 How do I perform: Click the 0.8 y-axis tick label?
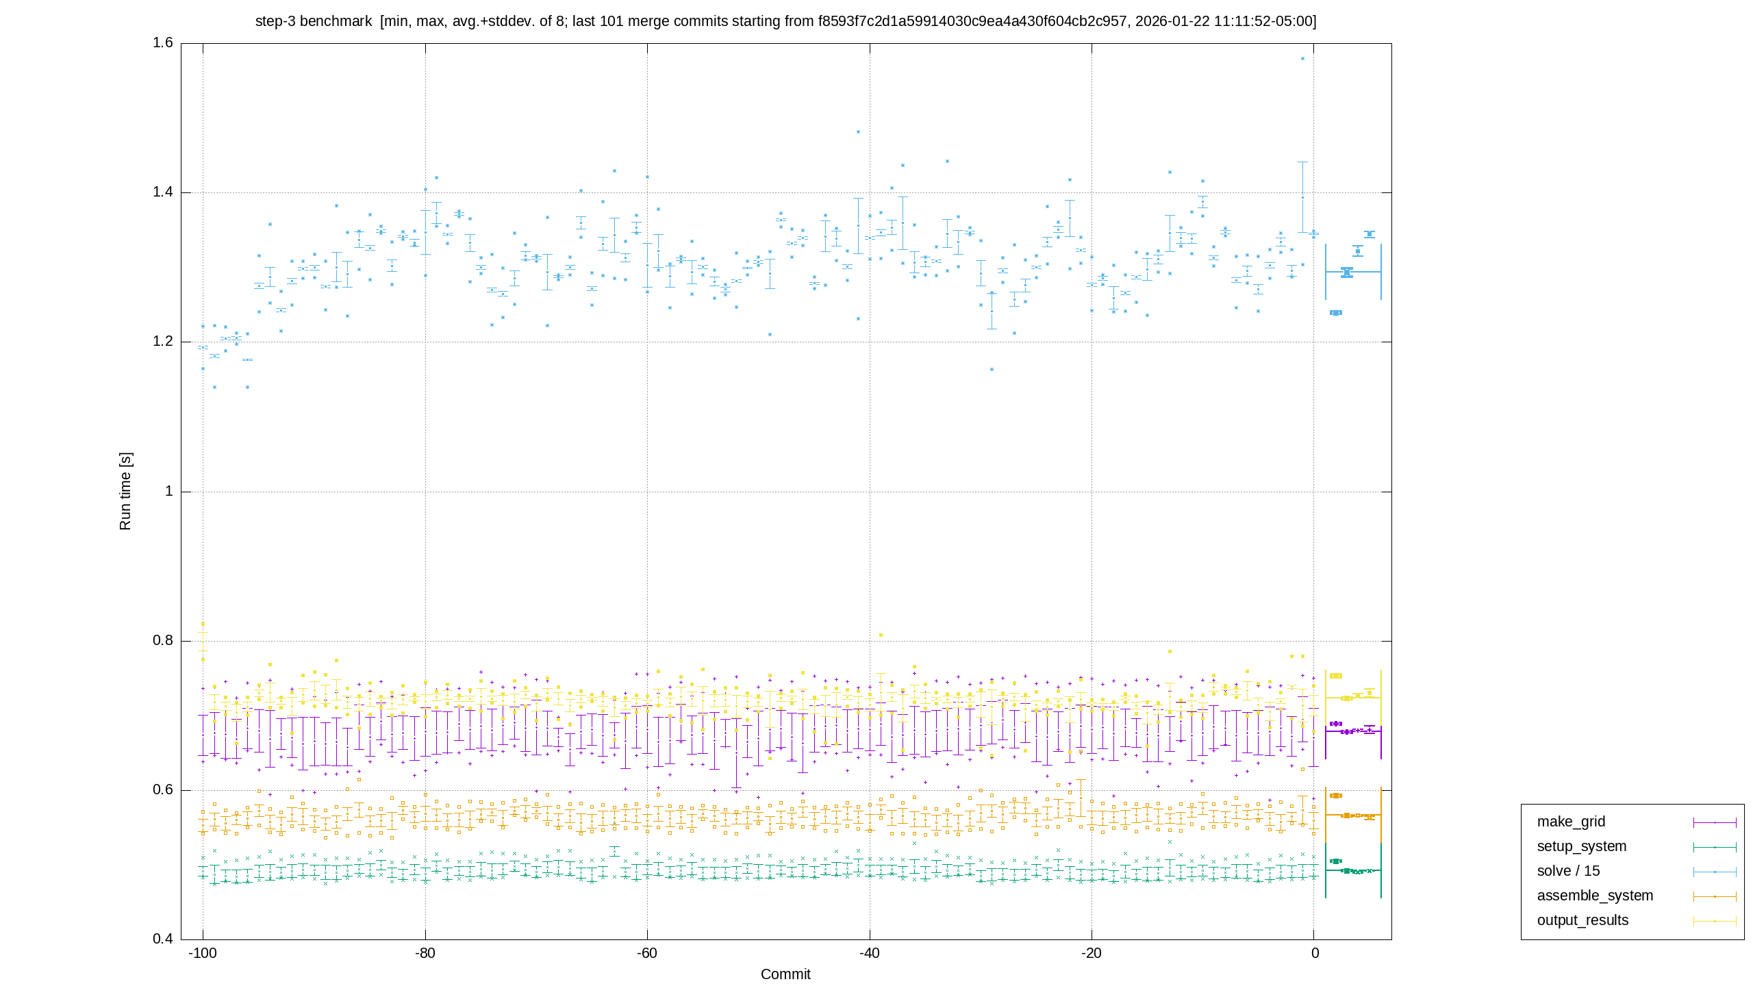coord(163,641)
